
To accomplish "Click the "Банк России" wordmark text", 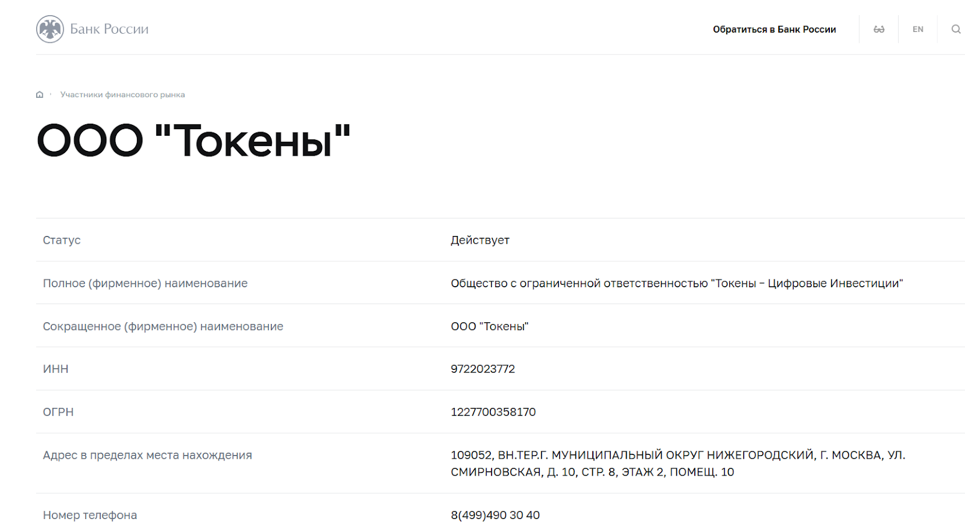I will coord(109,29).
